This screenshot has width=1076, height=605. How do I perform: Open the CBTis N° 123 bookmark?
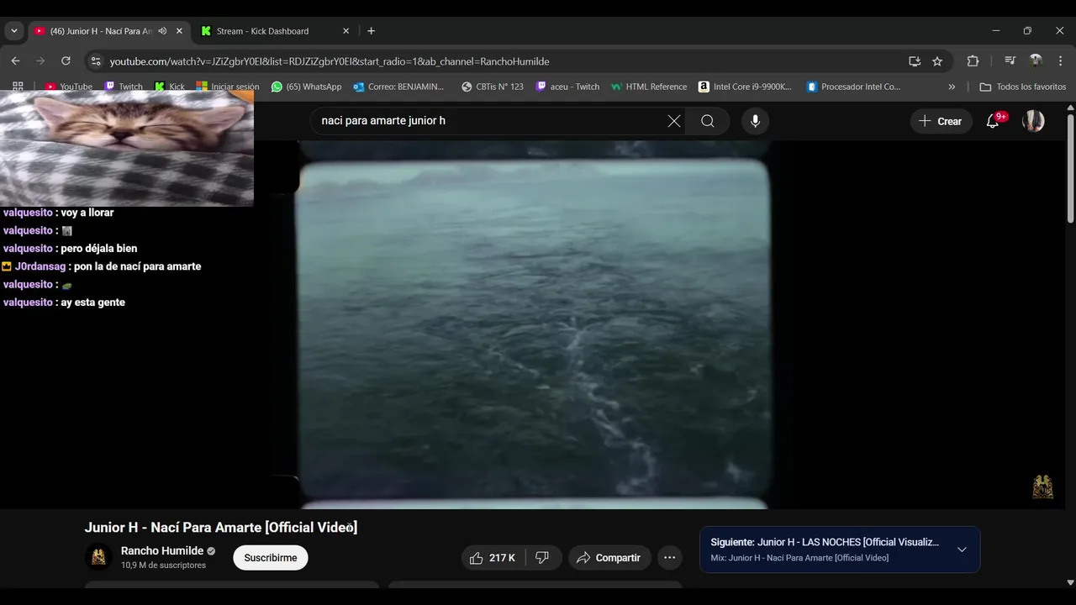coord(493,87)
